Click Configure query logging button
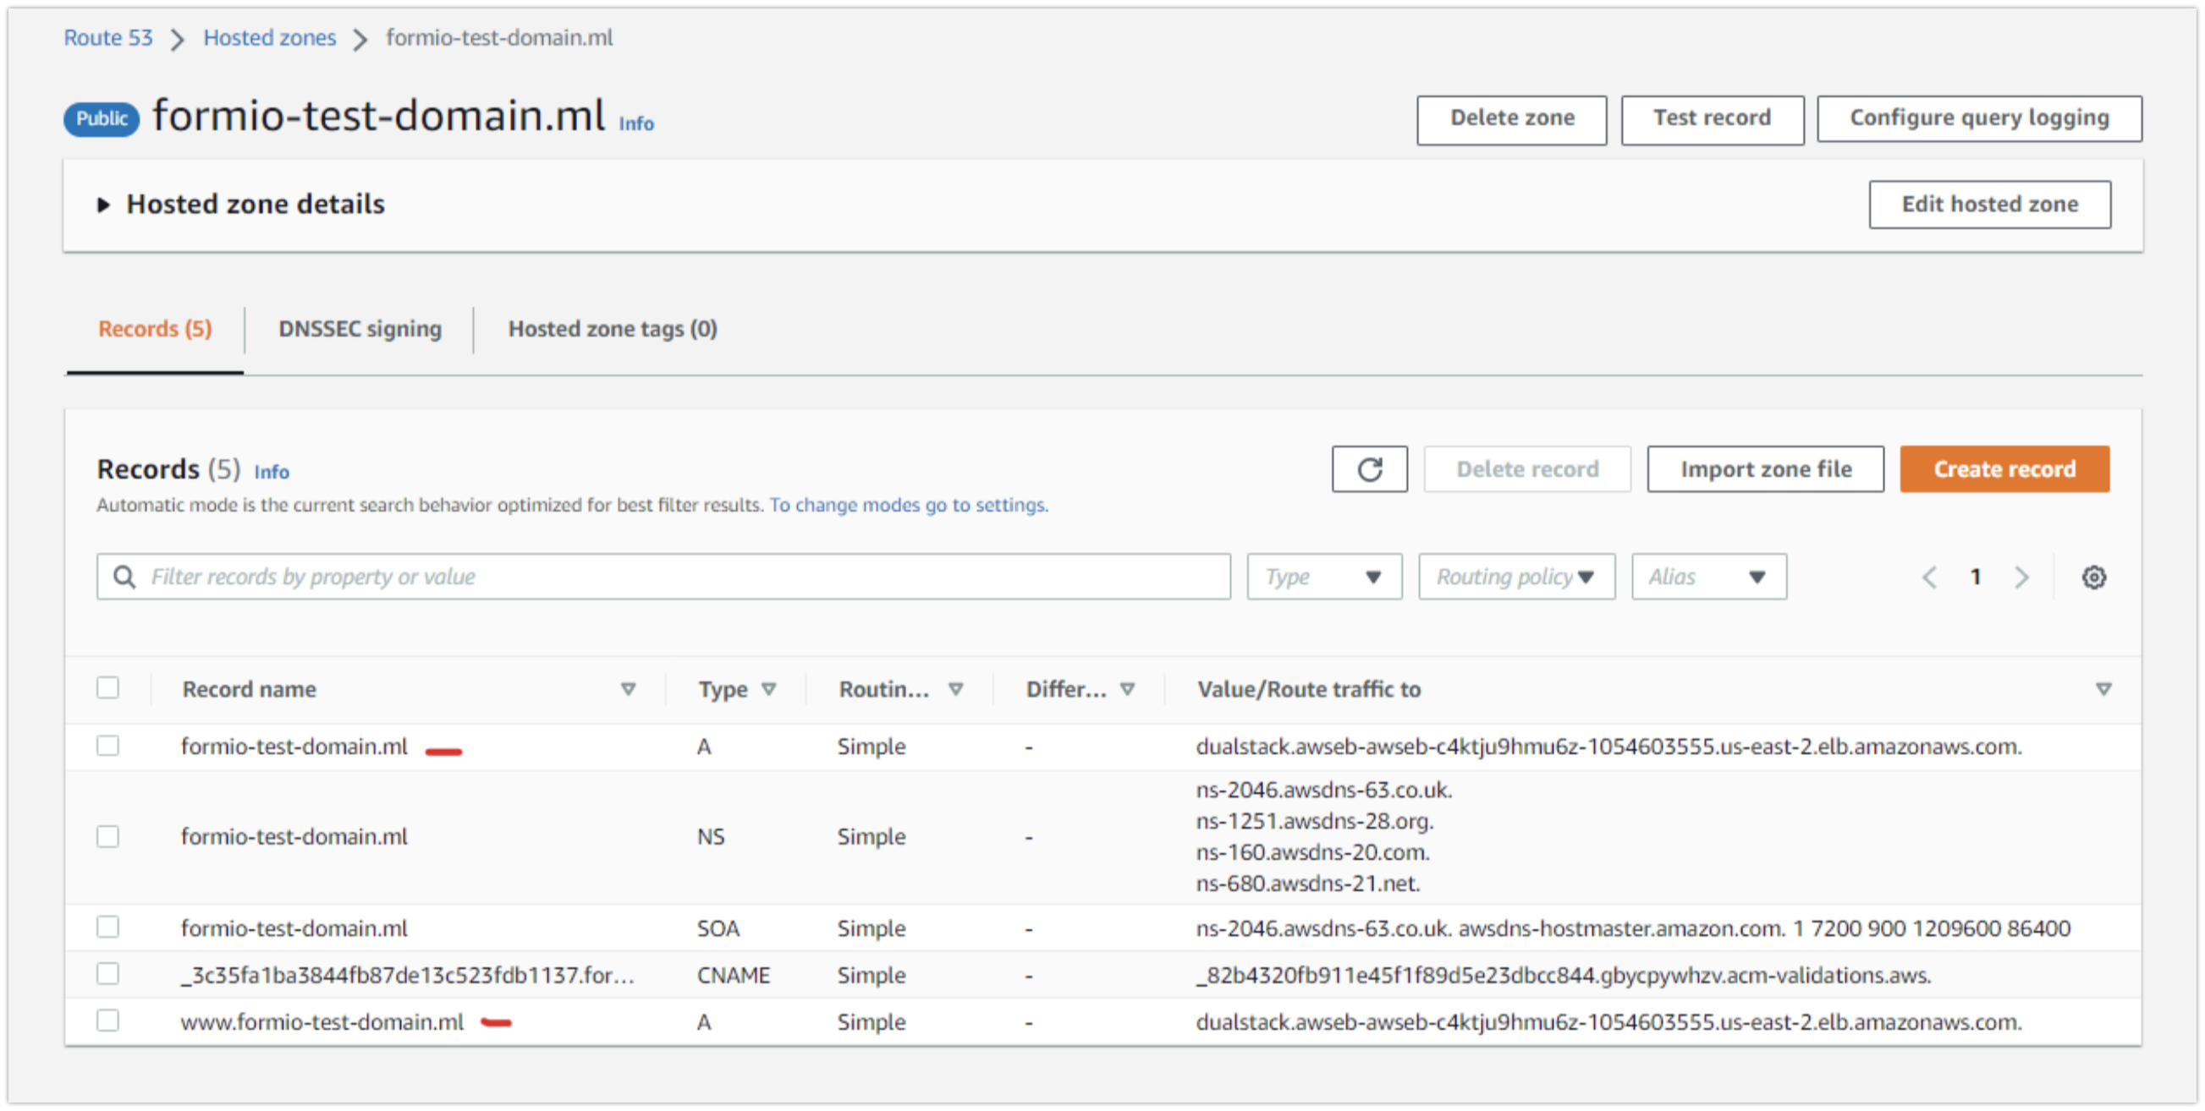The height and width of the screenshot is (1111, 2205). click(x=1979, y=119)
